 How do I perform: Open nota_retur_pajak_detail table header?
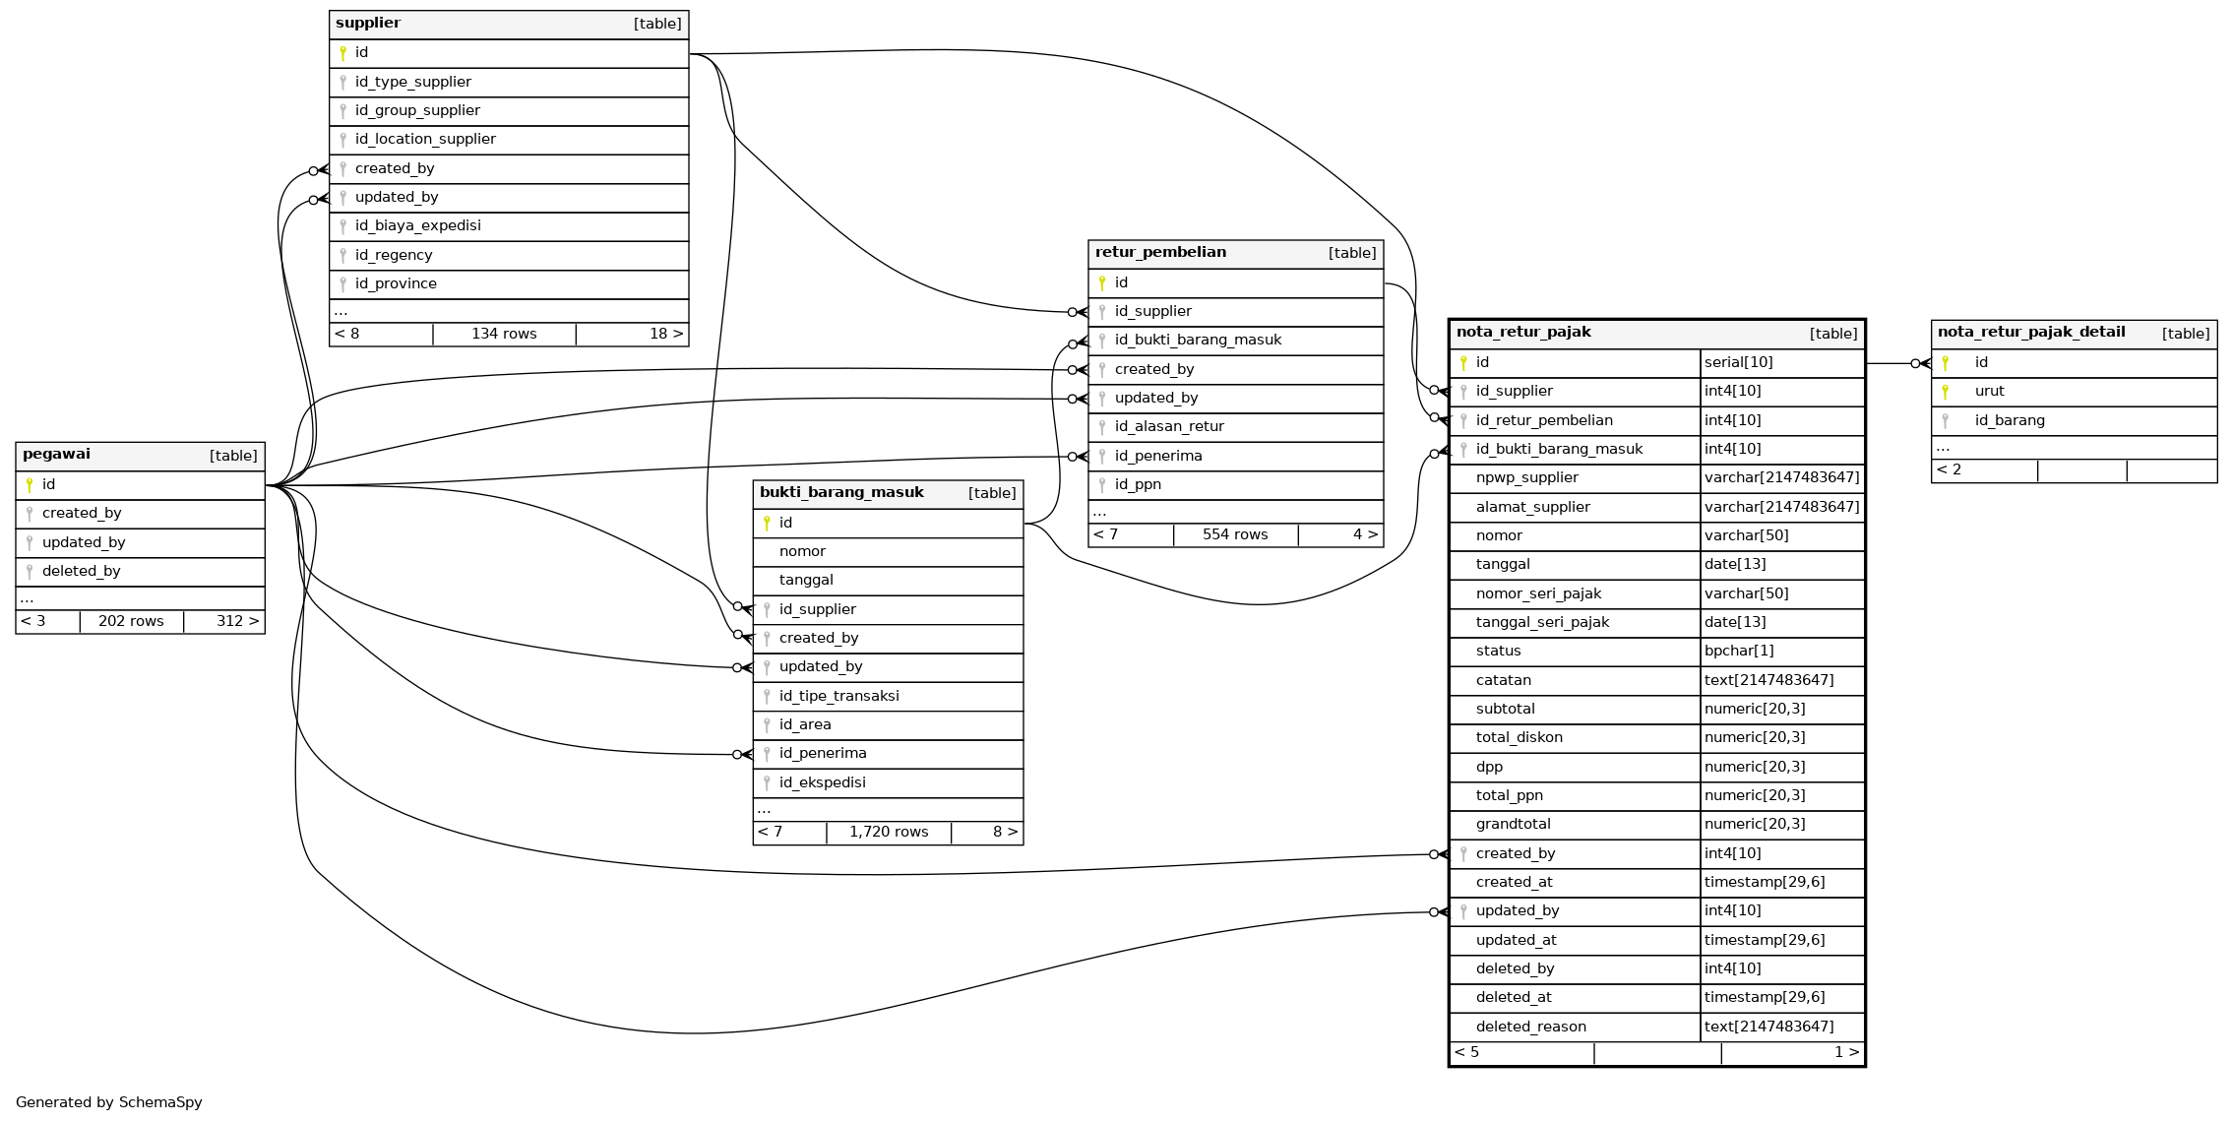(x=2031, y=333)
